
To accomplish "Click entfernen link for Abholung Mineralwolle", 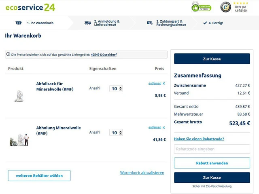I will point(155,127).
